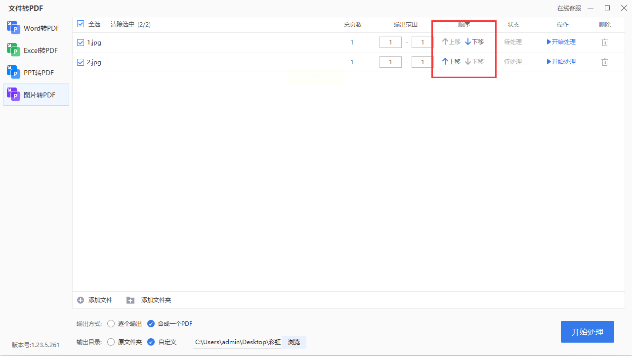Uncheck the 1.jpg file checkbox
This screenshot has height=356, width=632.
(x=81, y=43)
